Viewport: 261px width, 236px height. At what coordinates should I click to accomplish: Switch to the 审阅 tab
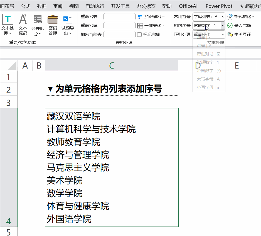point(58,6)
